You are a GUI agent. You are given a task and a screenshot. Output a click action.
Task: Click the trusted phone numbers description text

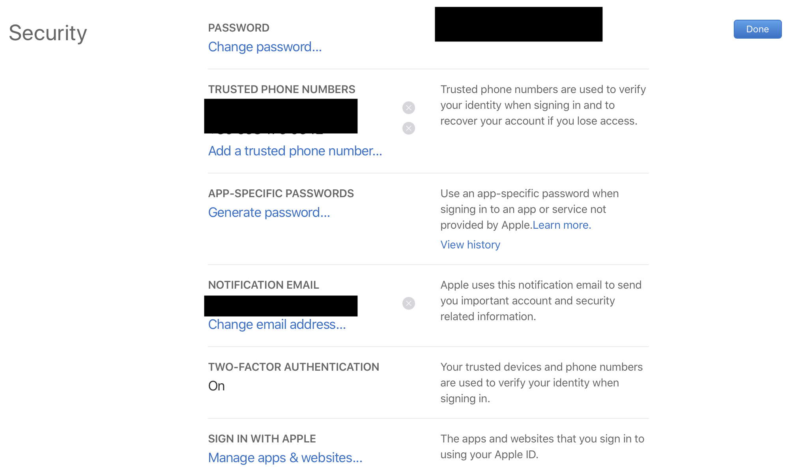[x=542, y=105]
